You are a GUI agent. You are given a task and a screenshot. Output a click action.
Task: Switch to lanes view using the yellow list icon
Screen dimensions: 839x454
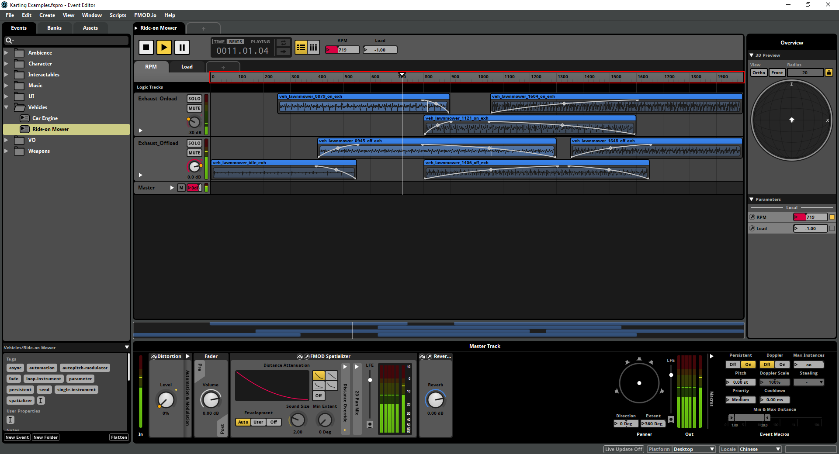(301, 47)
